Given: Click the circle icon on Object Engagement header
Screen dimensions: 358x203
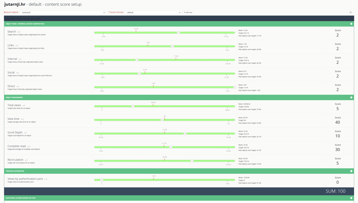Looking at the screenshot, I should 351,97.
